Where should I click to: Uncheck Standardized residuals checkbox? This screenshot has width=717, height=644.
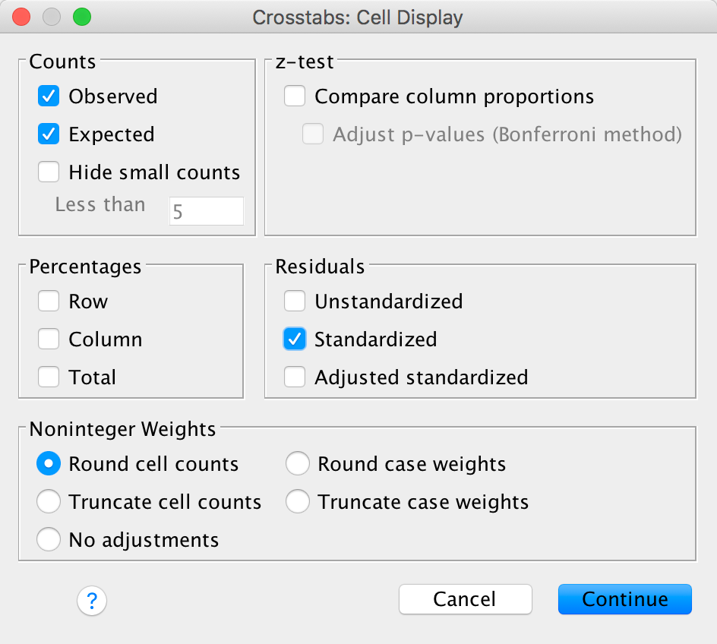point(295,339)
